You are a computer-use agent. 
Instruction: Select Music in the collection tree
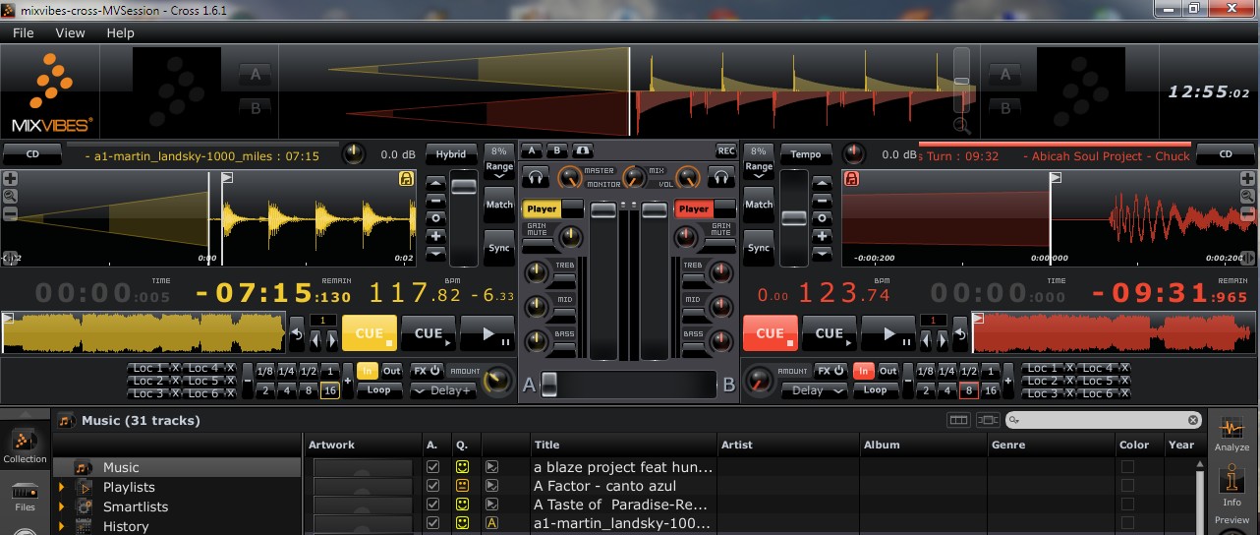tap(177, 467)
